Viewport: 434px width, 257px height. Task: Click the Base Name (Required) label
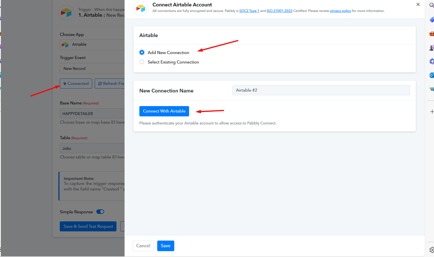pos(79,103)
